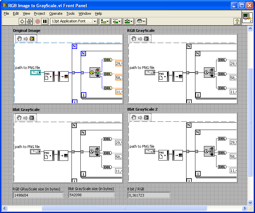255x213 pixels.
Task: Open the Resize Objects toolbar menu
Action: point(128,21)
